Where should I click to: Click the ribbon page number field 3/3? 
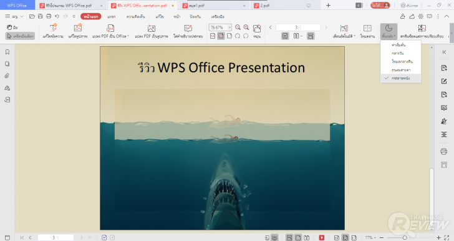click(x=298, y=27)
